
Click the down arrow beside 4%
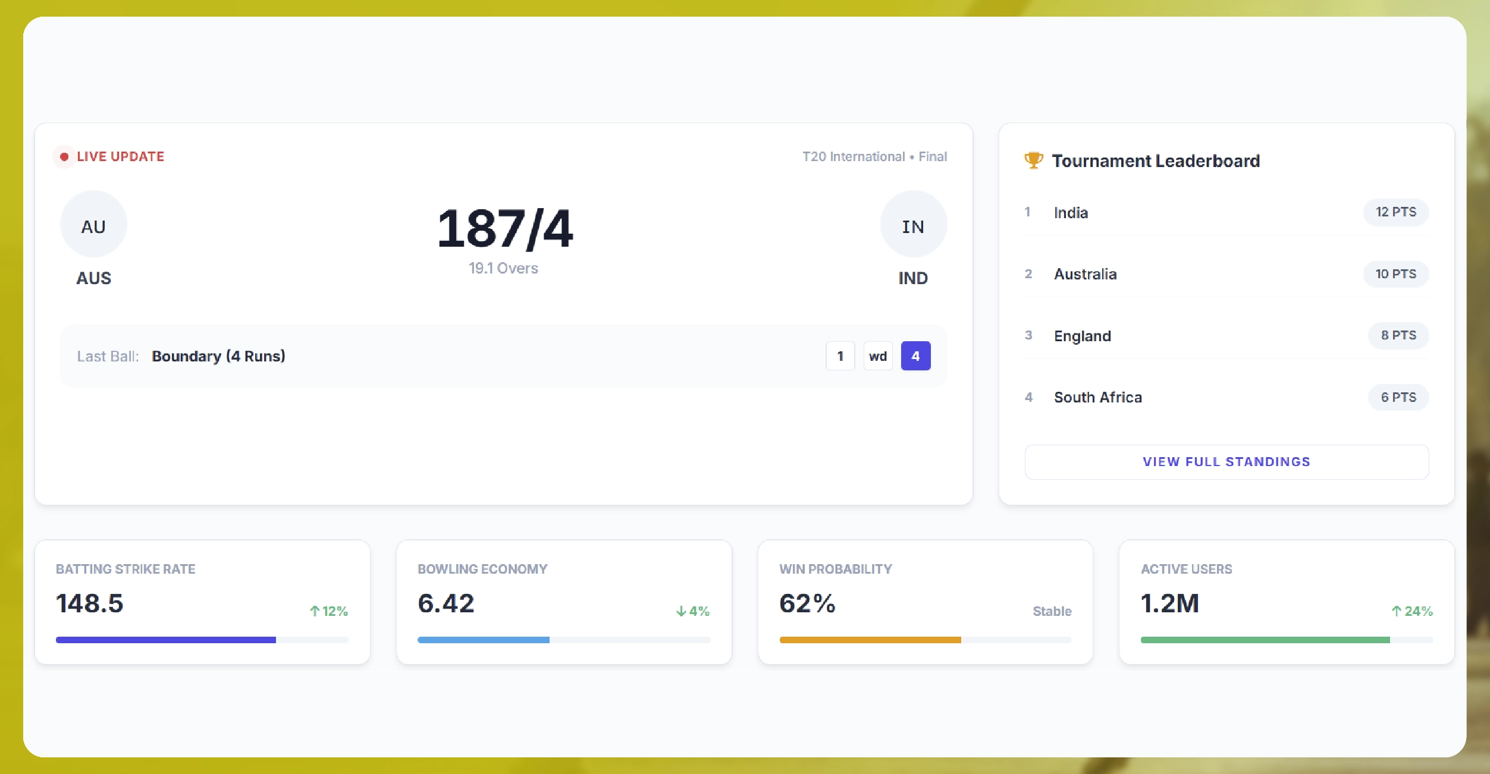coord(680,611)
